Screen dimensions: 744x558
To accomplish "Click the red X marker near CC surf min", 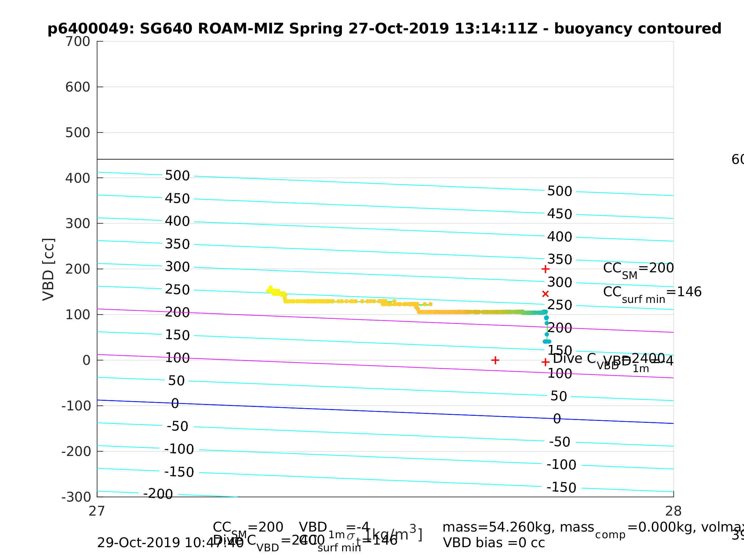I will click(546, 294).
